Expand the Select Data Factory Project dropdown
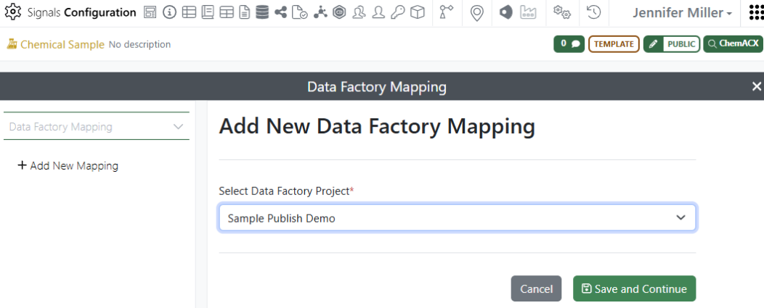 457,217
